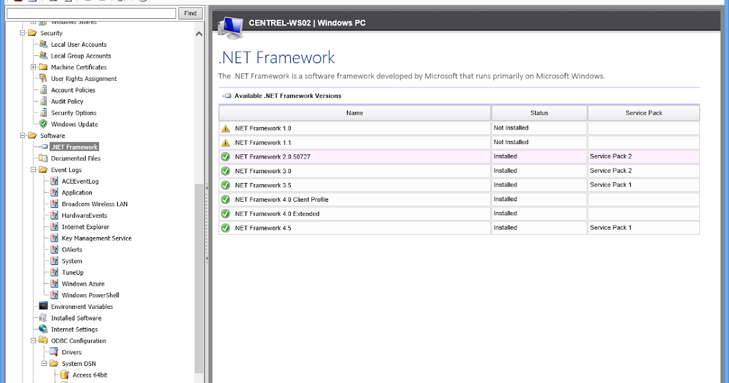Click the HardwareEvents log icon
Viewport: 729px width, 383px height.
[x=54, y=215]
